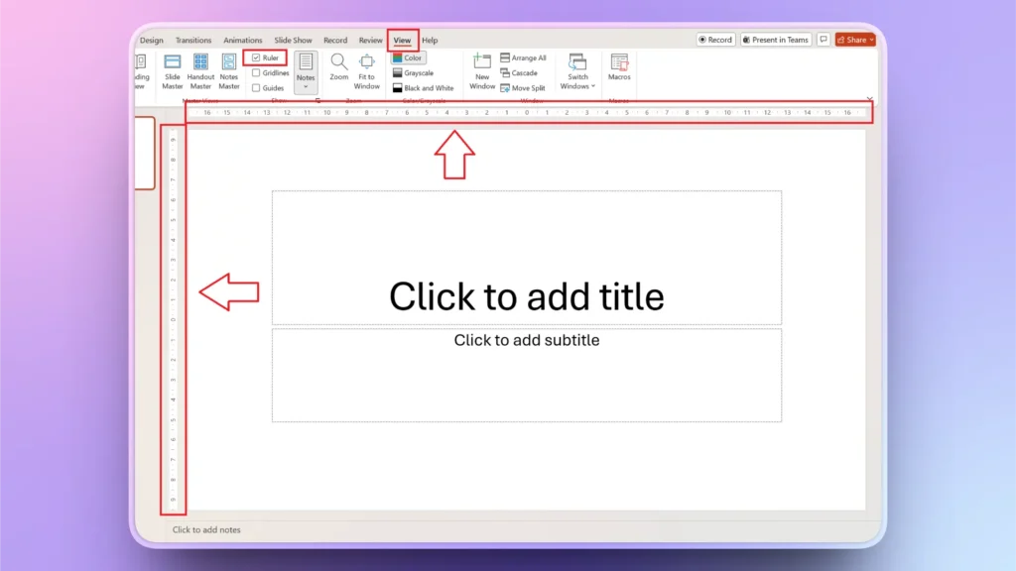The height and width of the screenshot is (571, 1016).
Task: Open Notes Master view
Action: pos(229,71)
